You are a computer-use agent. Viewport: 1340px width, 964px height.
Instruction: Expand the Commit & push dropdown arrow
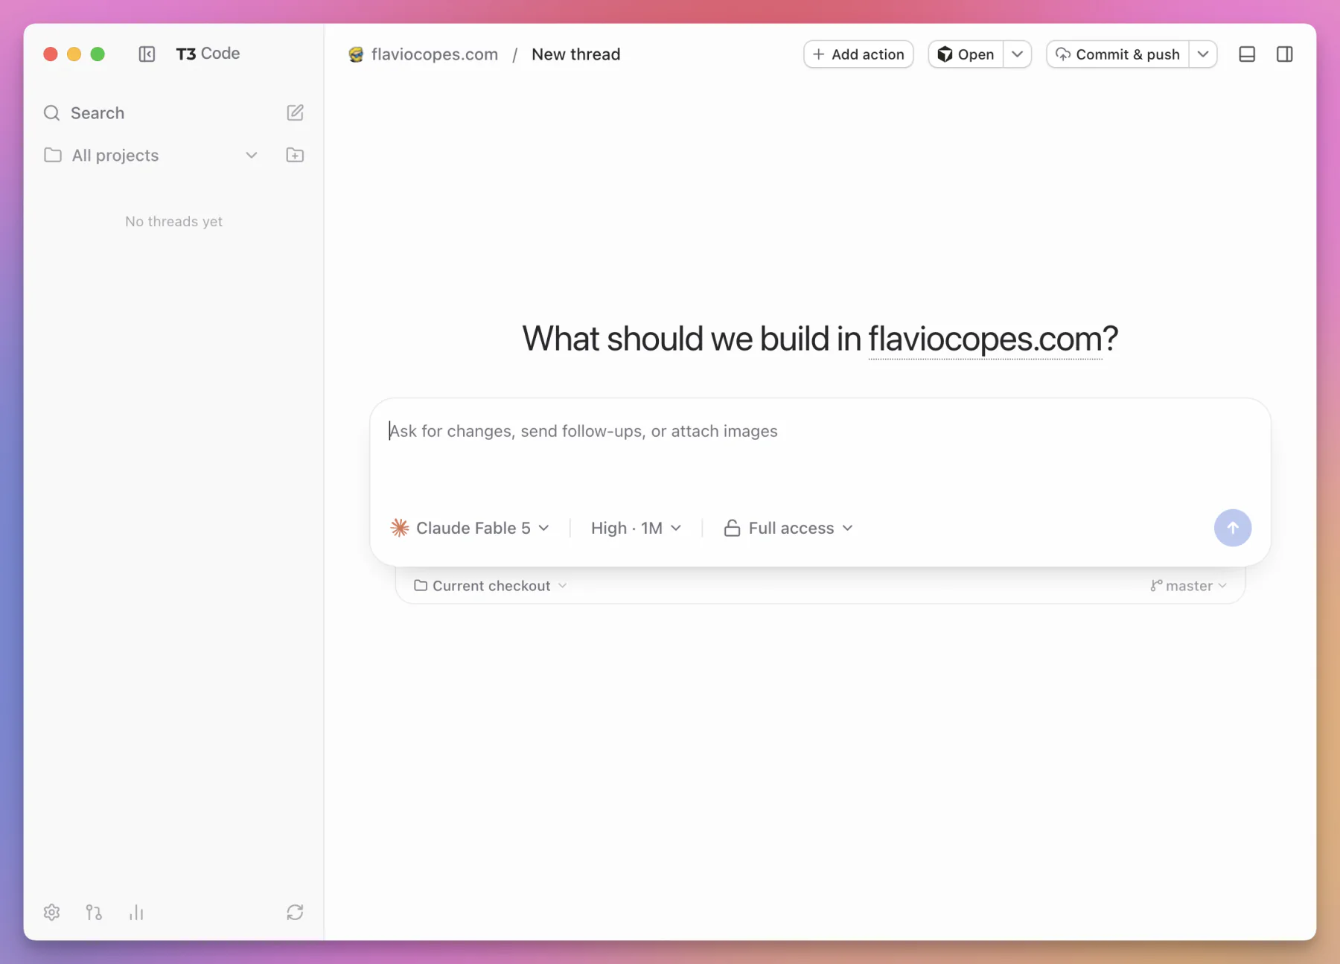[1203, 54]
